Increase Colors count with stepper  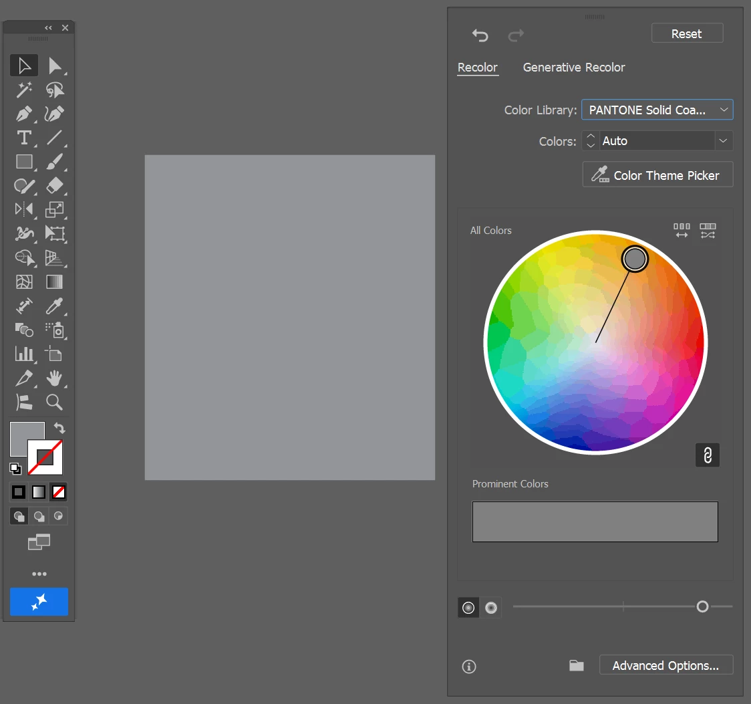pos(591,136)
